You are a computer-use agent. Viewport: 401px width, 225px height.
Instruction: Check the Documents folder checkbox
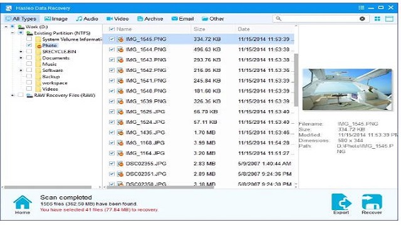29,57
